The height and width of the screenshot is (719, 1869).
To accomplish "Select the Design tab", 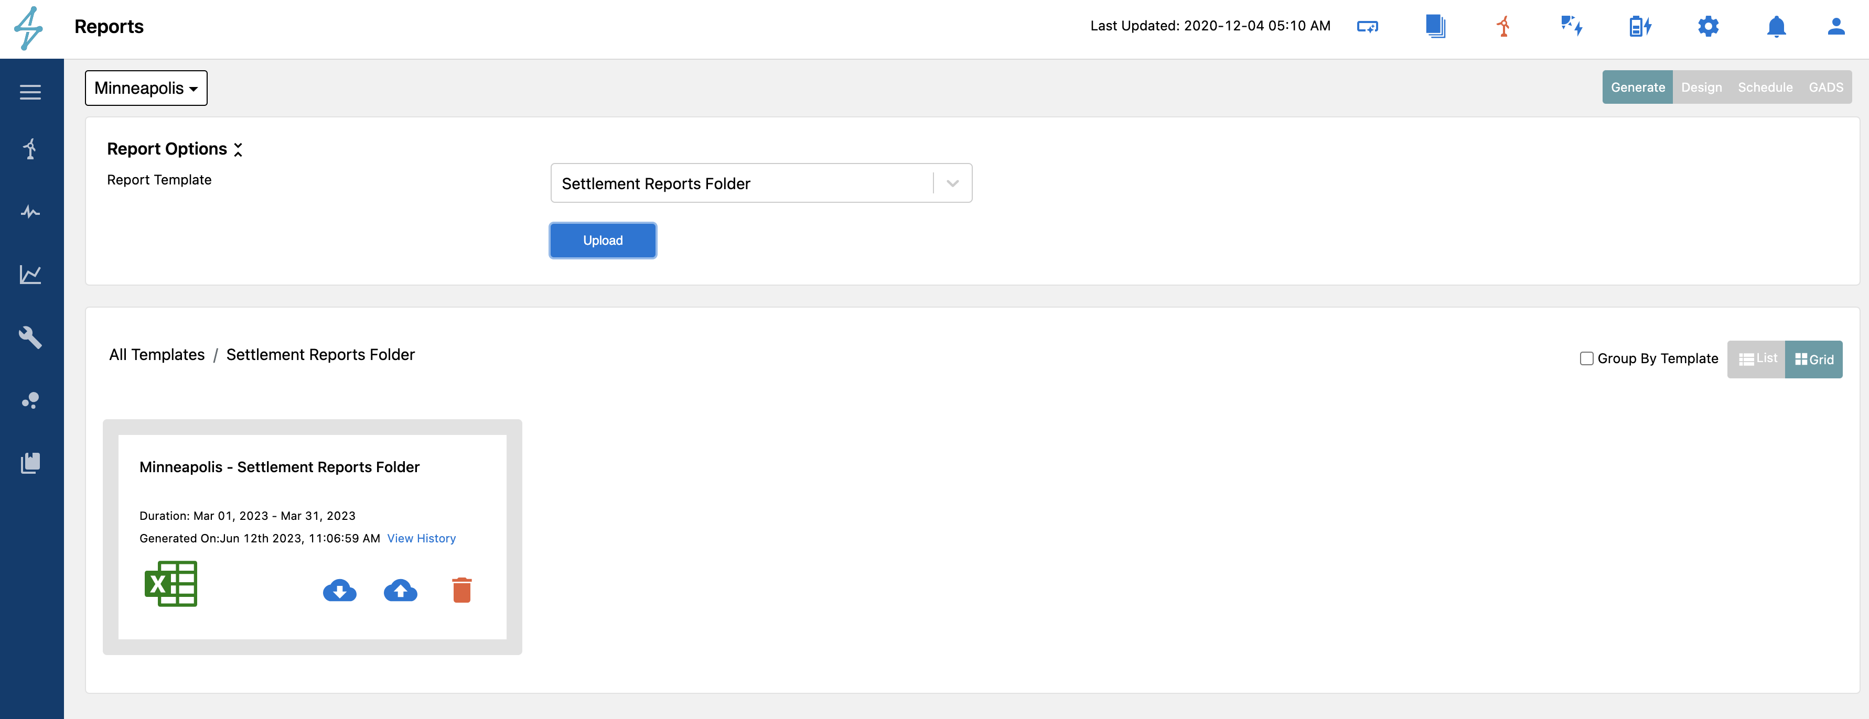I will (1701, 87).
